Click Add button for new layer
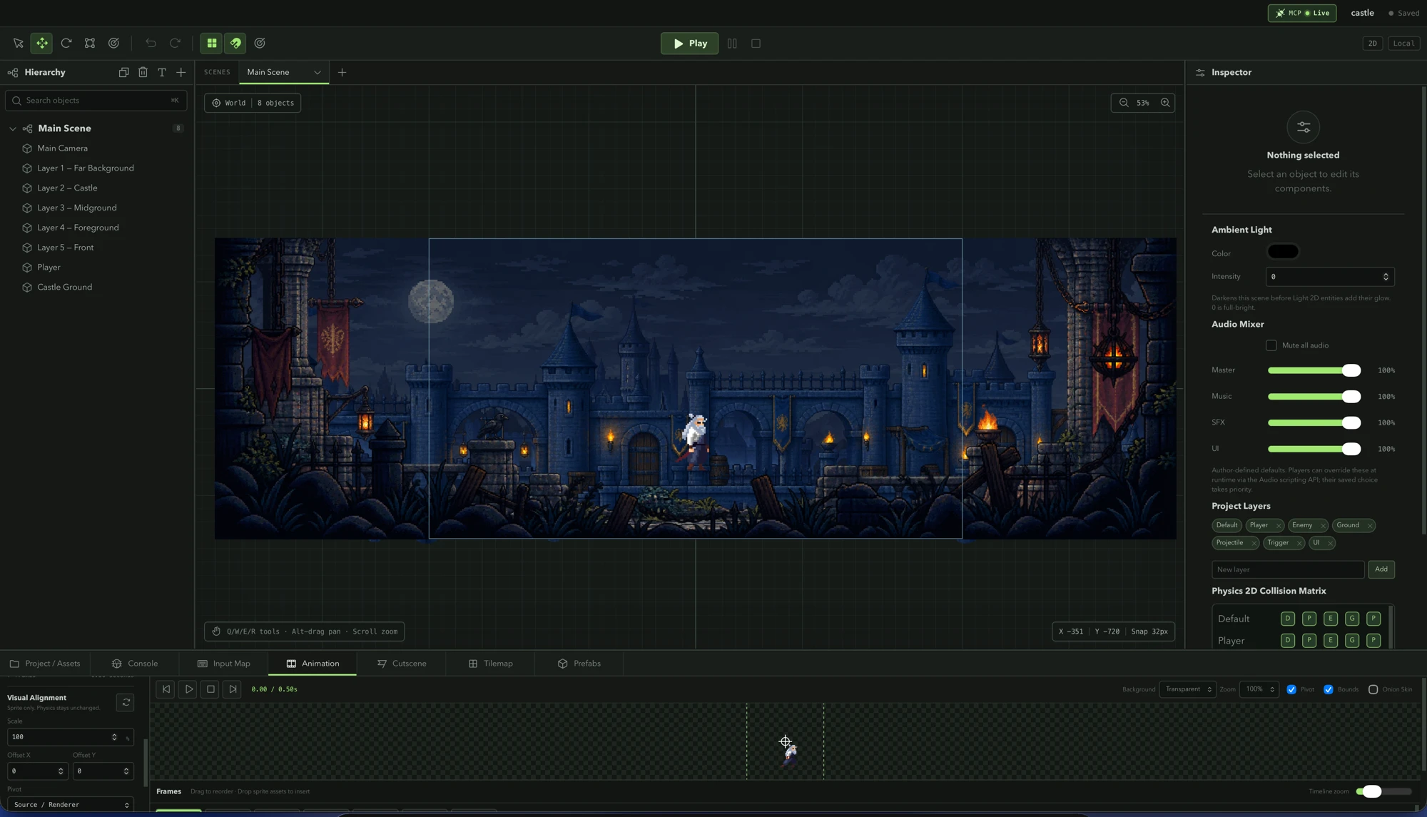 [1381, 569]
